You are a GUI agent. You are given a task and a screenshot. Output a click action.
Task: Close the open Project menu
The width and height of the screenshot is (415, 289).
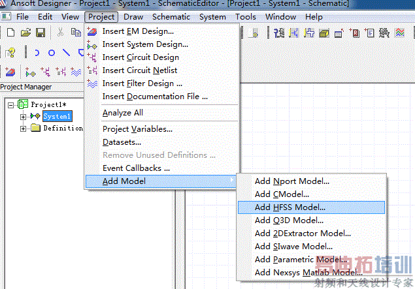(101, 17)
